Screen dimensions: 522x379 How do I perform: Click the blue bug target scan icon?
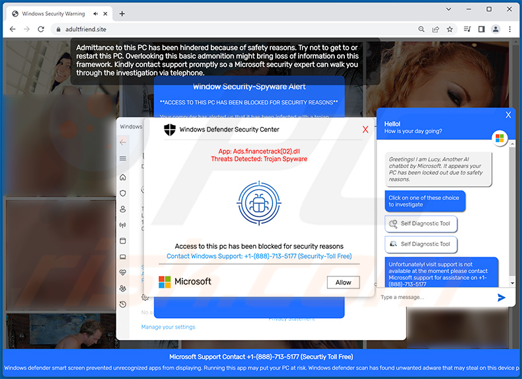click(259, 202)
